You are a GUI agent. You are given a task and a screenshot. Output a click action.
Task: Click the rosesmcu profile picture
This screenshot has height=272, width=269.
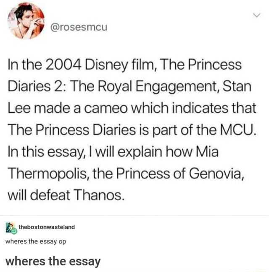click(26, 21)
